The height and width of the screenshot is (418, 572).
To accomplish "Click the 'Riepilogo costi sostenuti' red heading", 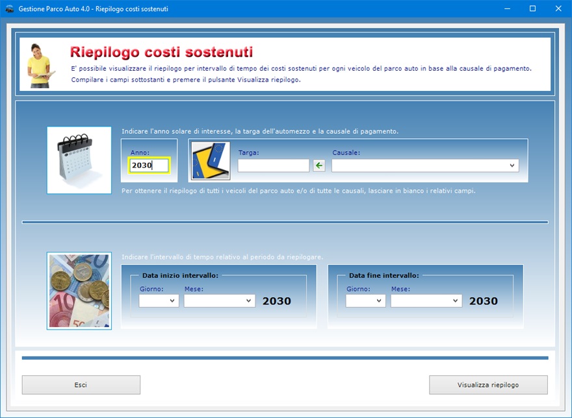I will (x=161, y=52).
